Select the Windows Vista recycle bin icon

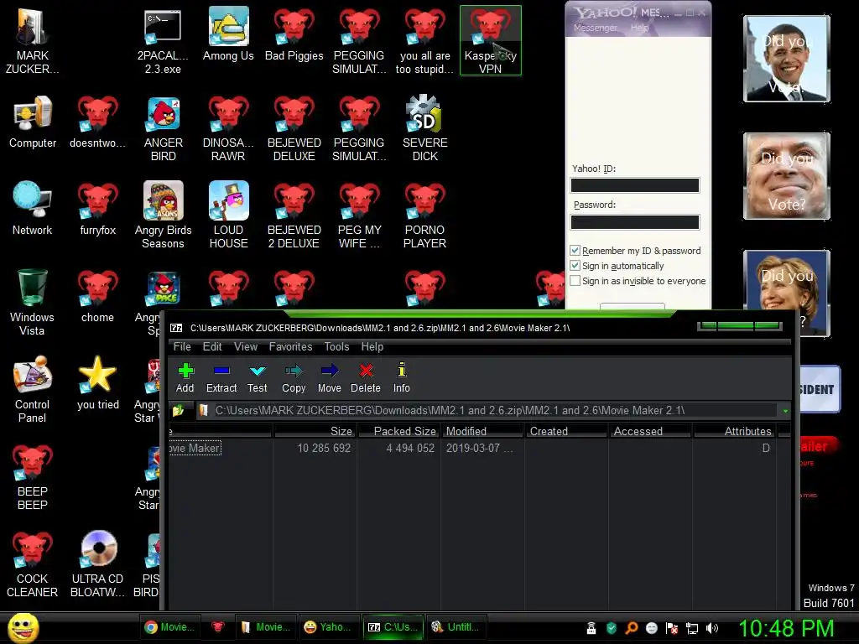coord(33,302)
